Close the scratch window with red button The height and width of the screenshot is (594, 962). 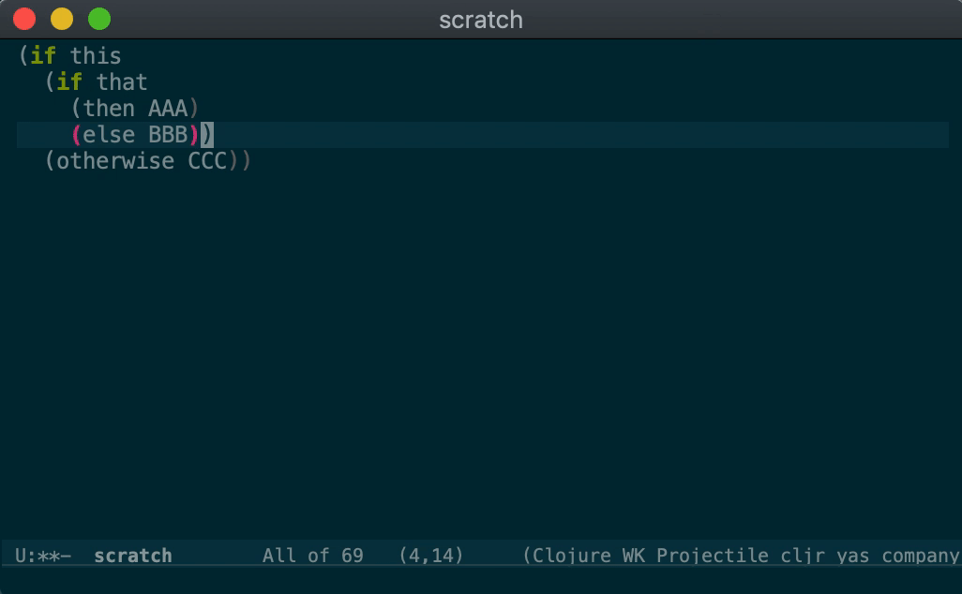[24, 19]
